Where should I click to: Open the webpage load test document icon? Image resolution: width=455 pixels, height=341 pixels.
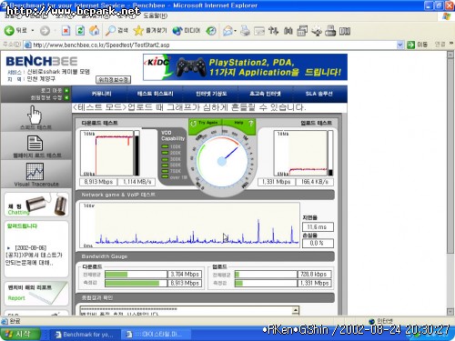click(x=35, y=143)
